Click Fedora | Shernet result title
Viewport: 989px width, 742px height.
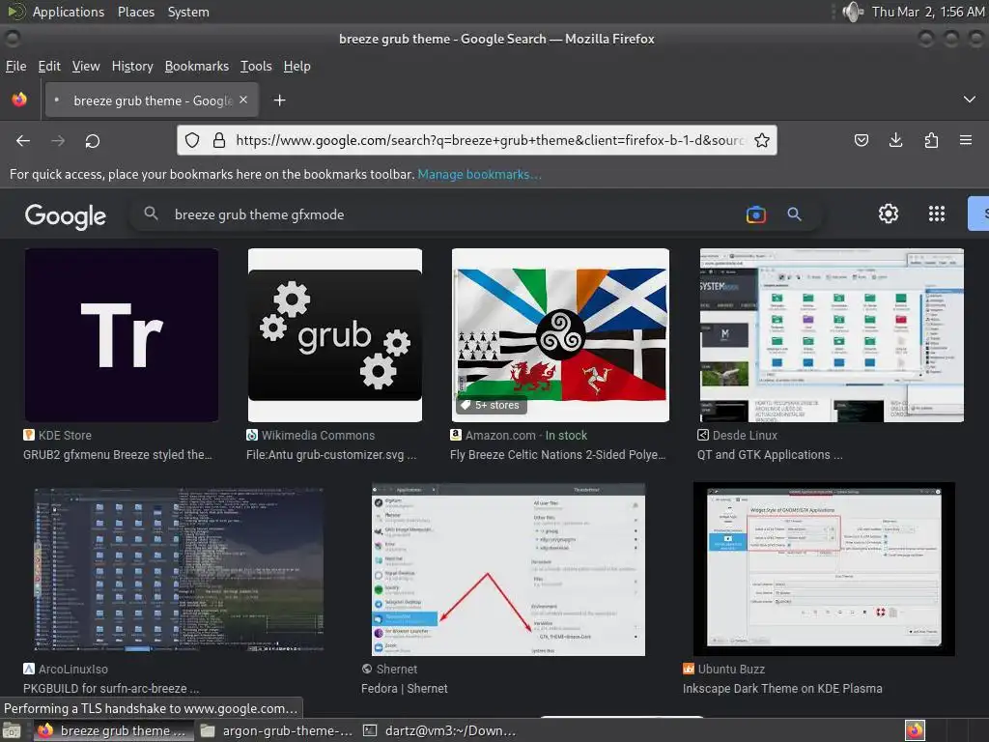coord(405,688)
